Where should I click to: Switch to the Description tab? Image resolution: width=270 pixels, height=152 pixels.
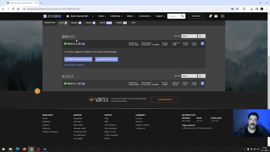50,23
